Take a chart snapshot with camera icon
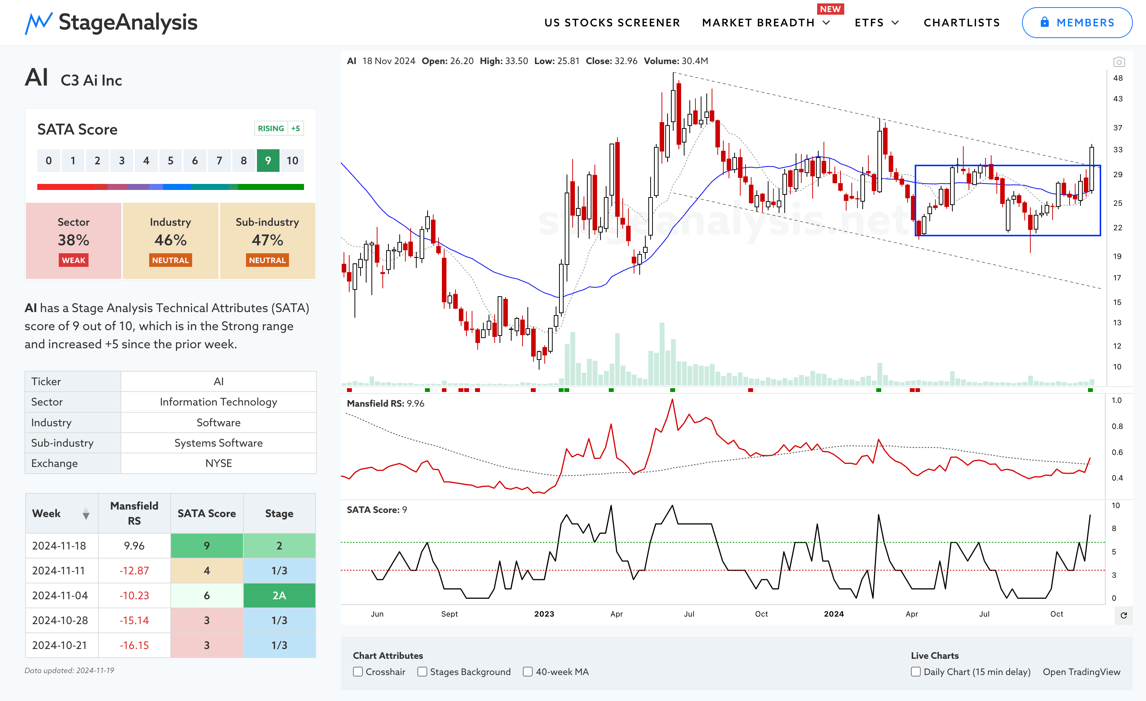1146x701 pixels. (x=1118, y=61)
